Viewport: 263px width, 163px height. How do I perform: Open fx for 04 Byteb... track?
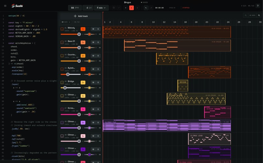pyautogui.click(x=83, y=69)
